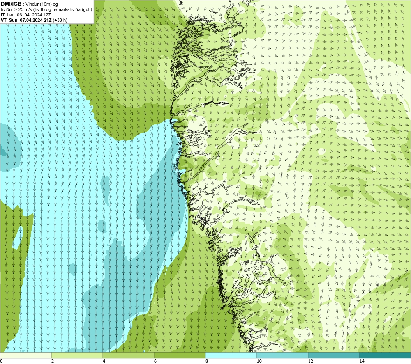Click the '6' scale label
Viewport: 411px width, 364px height.
pyautogui.click(x=155, y=361)
